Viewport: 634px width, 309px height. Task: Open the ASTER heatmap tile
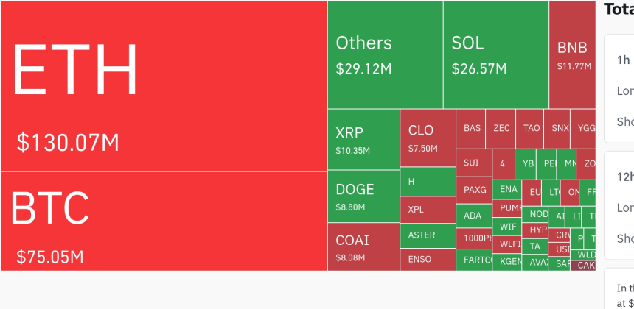click(x=428, y=235)
